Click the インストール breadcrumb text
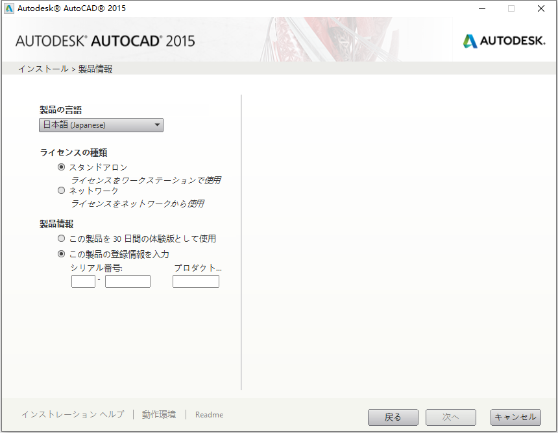Screen dimensions: 558x433 [43, 69]
